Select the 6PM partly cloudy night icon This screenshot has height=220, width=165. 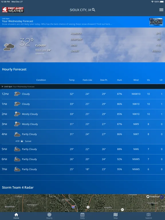[17, 159]
